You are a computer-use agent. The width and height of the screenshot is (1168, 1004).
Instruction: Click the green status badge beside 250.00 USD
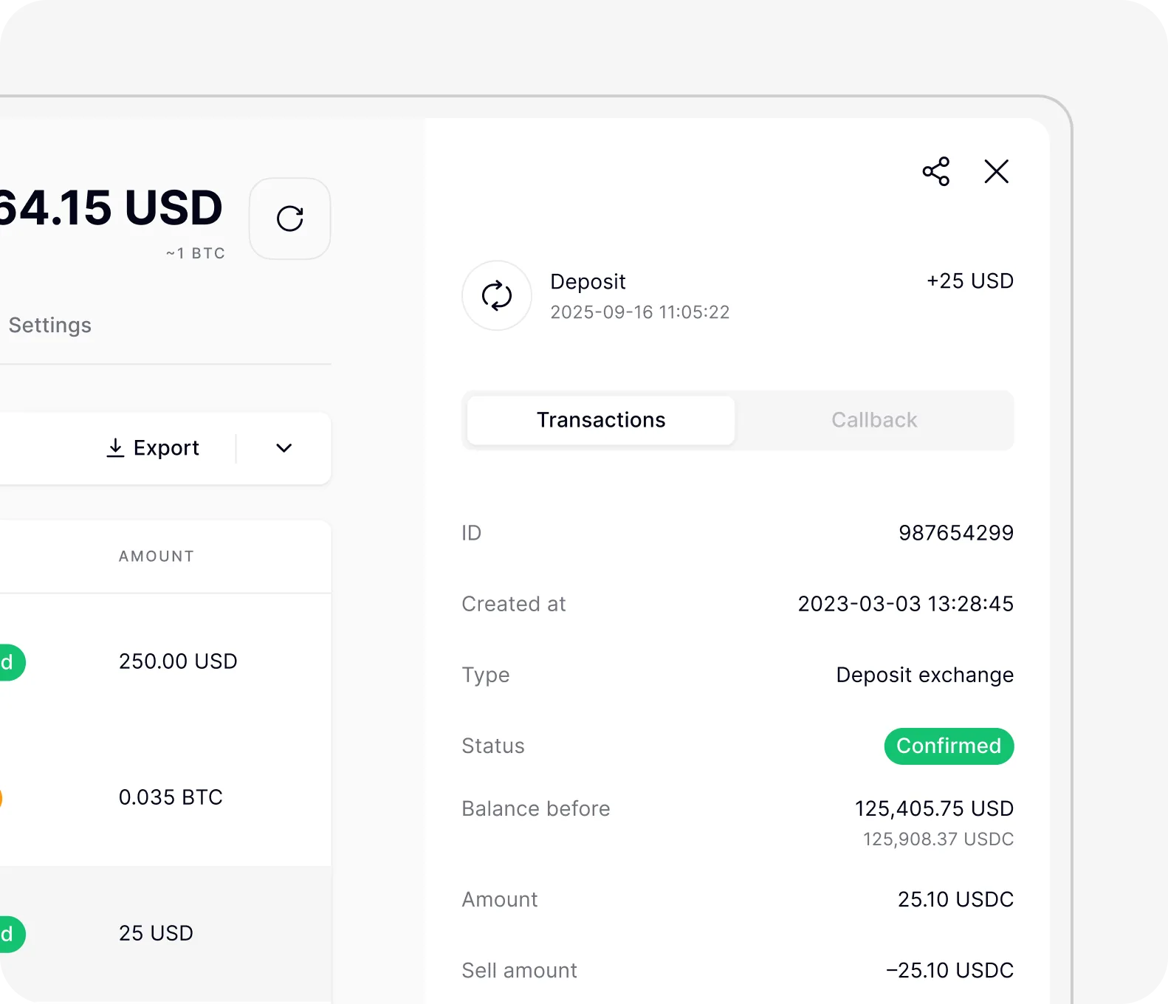[x=10, y=662]
